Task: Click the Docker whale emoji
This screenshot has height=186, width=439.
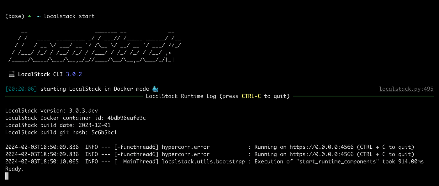Action: click(x=156, y=89)
